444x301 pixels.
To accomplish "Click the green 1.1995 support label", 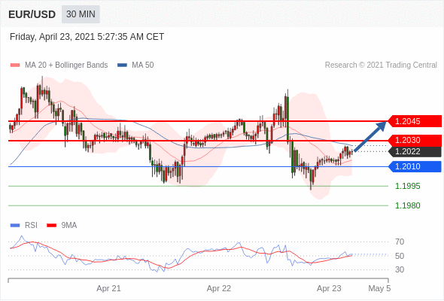I will tap(407, 186).
